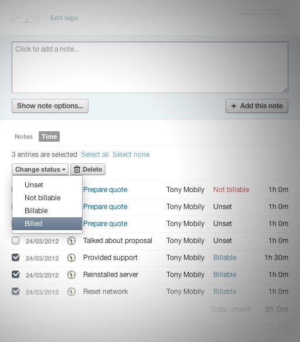Image resolution: width=300 pixels, height=342 pixels.
Task: Uncheck the Reinstalled server entry checkbox
Action: (x=16, y=275)
